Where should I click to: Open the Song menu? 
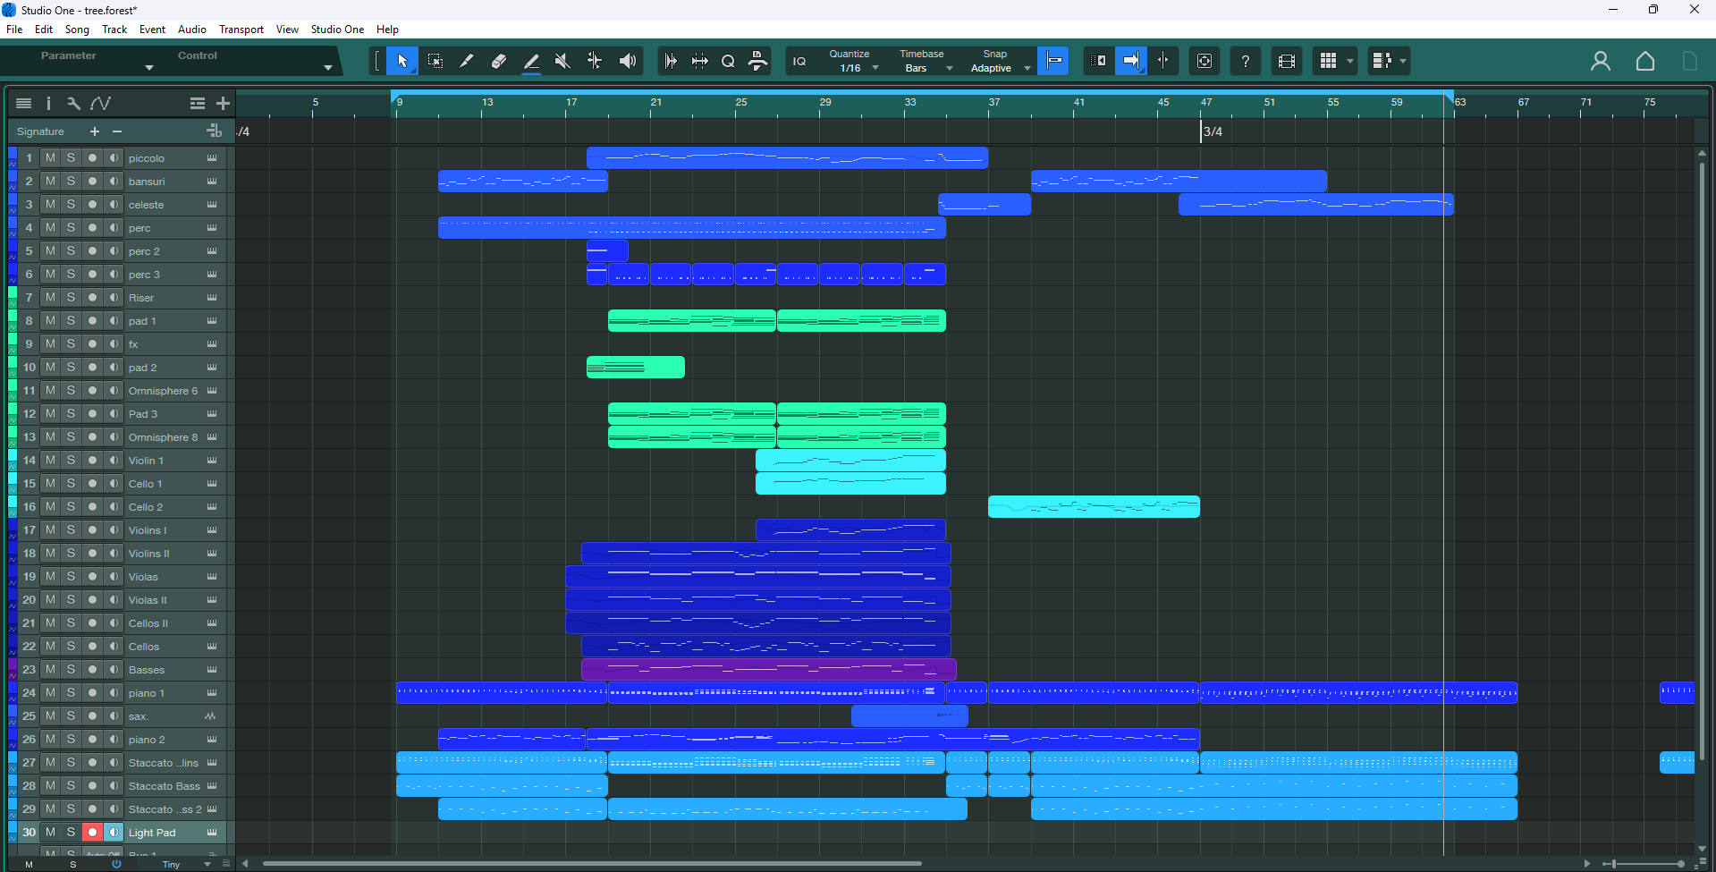77,30
